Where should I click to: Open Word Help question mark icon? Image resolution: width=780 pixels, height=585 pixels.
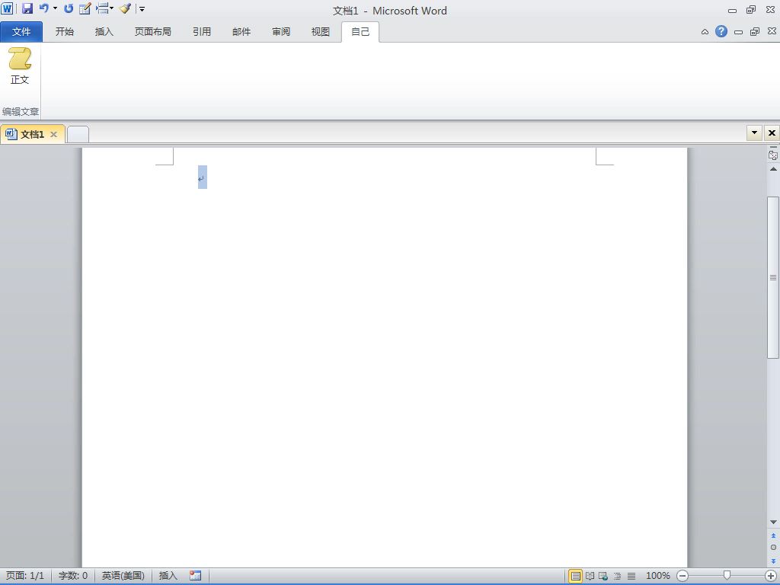pos(721,32)
